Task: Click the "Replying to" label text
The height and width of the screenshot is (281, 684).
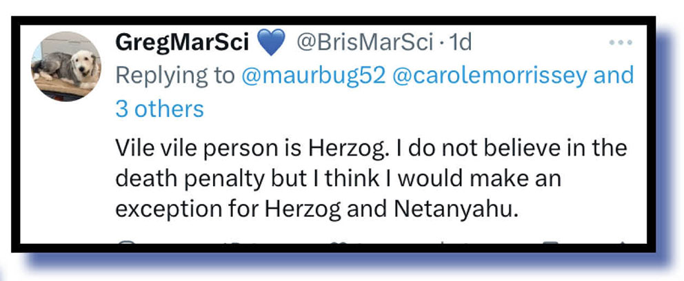Action: point(175,76)
